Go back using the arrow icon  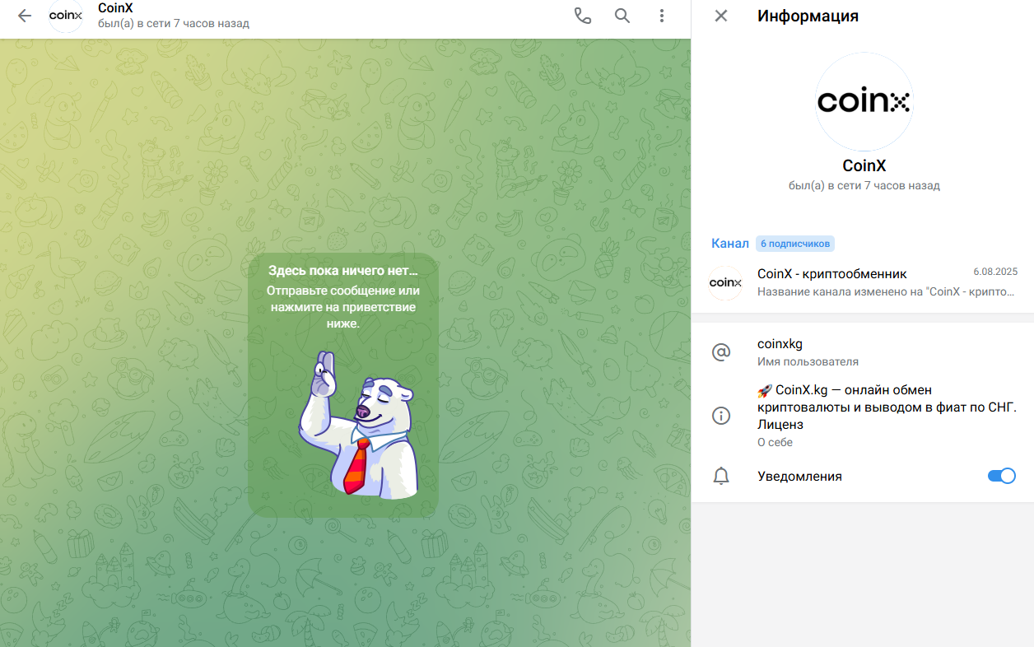[25, 16]
